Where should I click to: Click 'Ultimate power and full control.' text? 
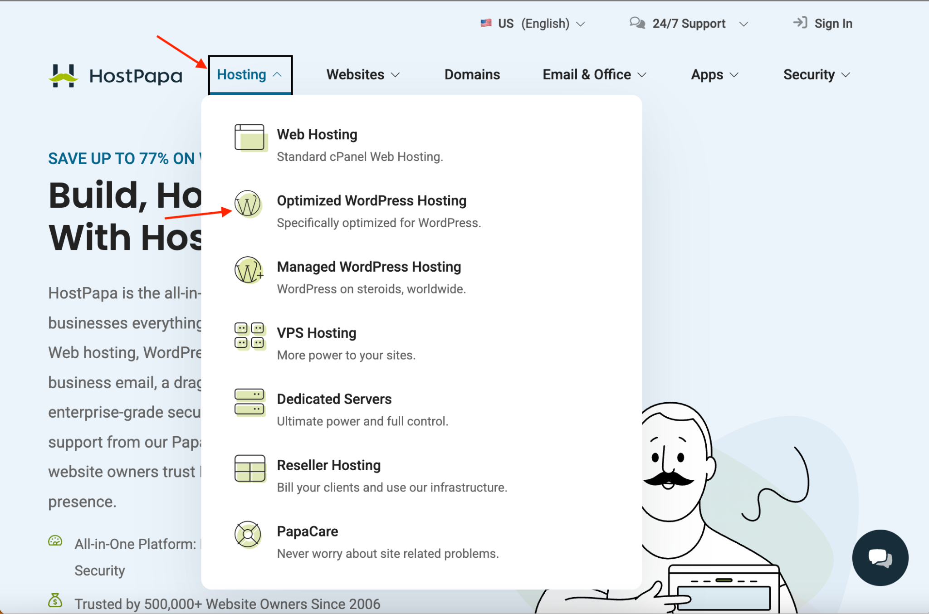click(x=362, y=422)
